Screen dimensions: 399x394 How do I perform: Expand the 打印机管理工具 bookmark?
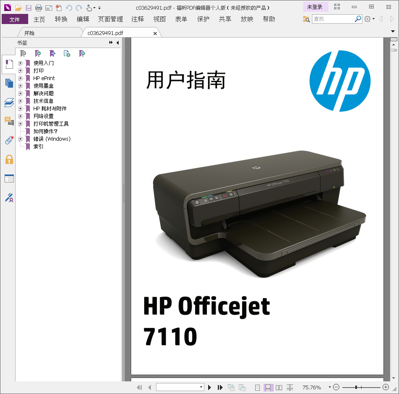(x=20, y=124)
